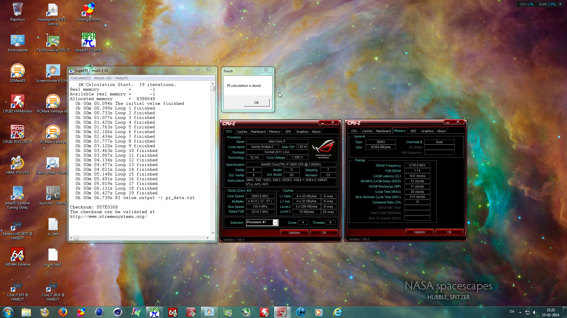Select About tab in left CPU-Z window
This screenshot has width=567, height=318.
(x=316, y=132)
